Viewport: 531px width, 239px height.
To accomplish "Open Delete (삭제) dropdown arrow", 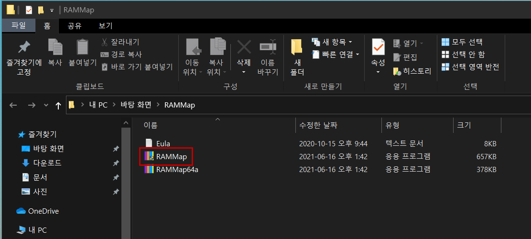I will [x=244, y=72].
